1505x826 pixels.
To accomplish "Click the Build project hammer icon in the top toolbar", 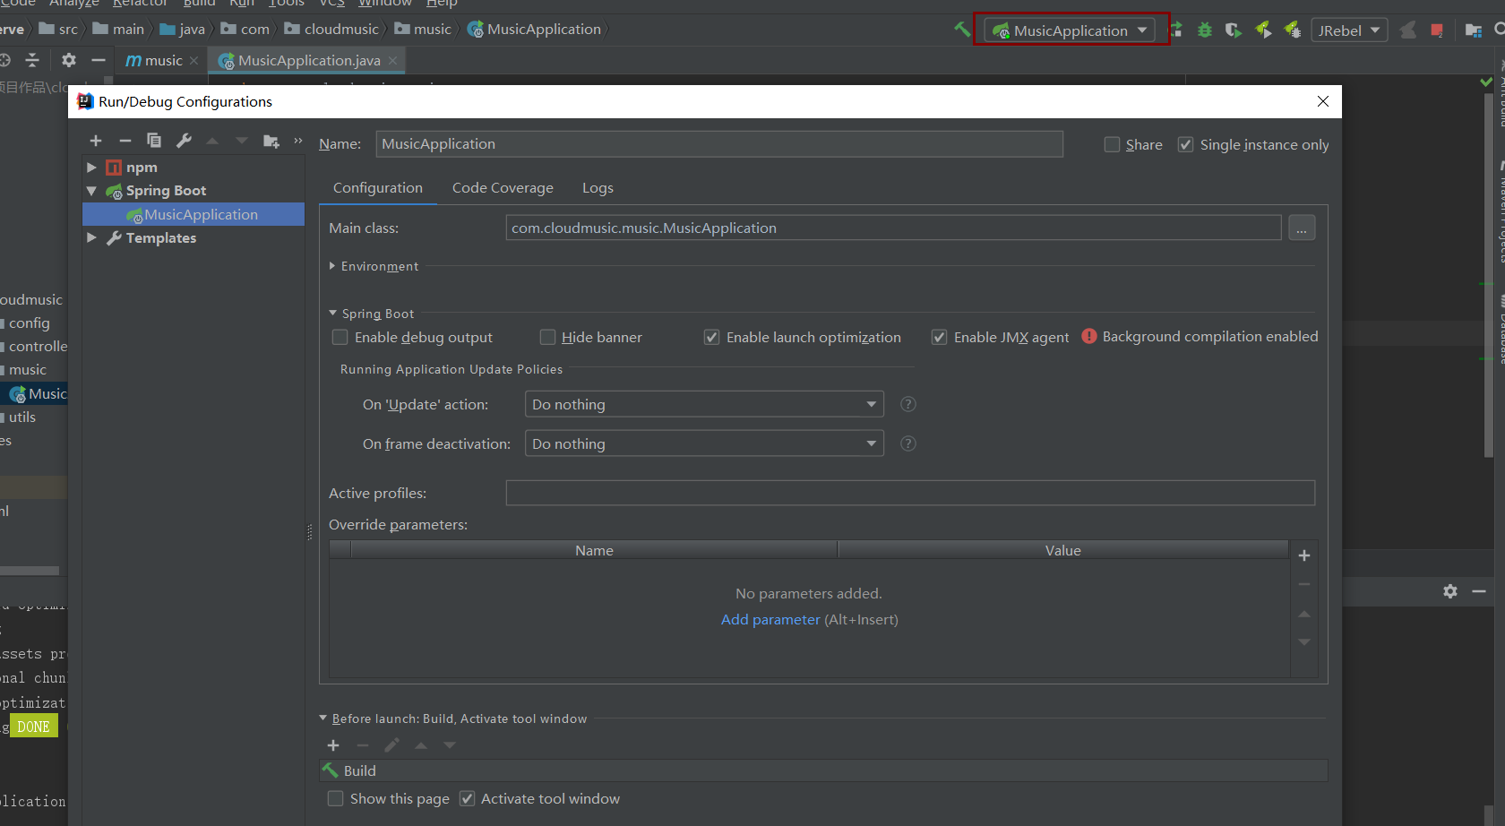I will coord(962,30).
